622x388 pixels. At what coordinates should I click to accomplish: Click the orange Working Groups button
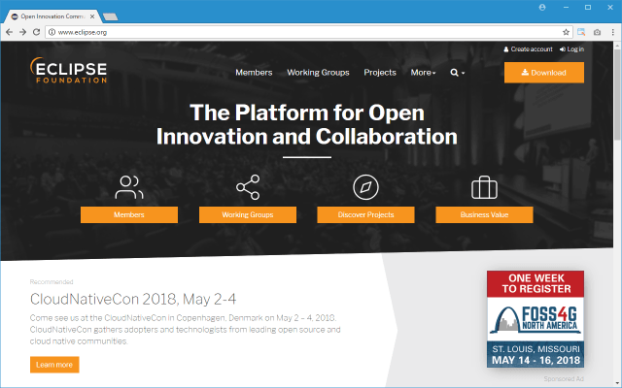point(248,214)
